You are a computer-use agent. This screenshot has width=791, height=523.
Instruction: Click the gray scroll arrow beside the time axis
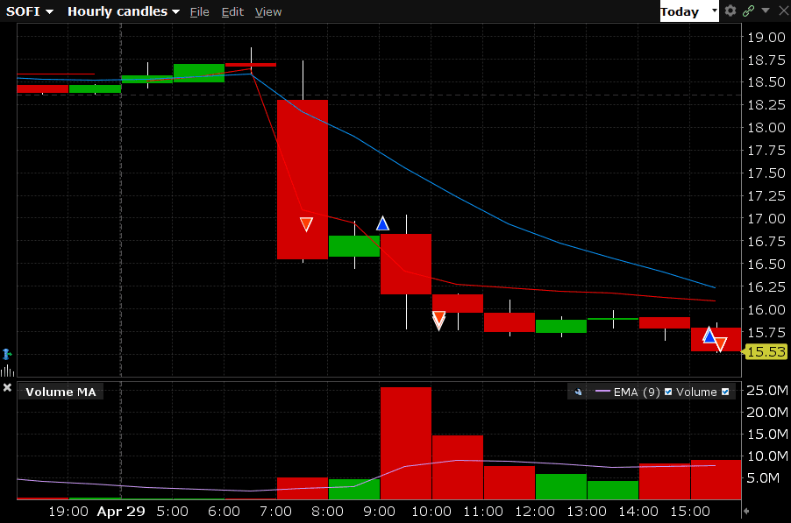click(746, 511)
